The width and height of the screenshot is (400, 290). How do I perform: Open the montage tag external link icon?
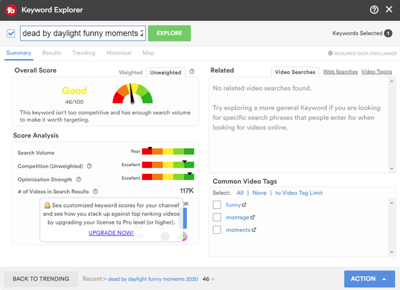[252, 217]
